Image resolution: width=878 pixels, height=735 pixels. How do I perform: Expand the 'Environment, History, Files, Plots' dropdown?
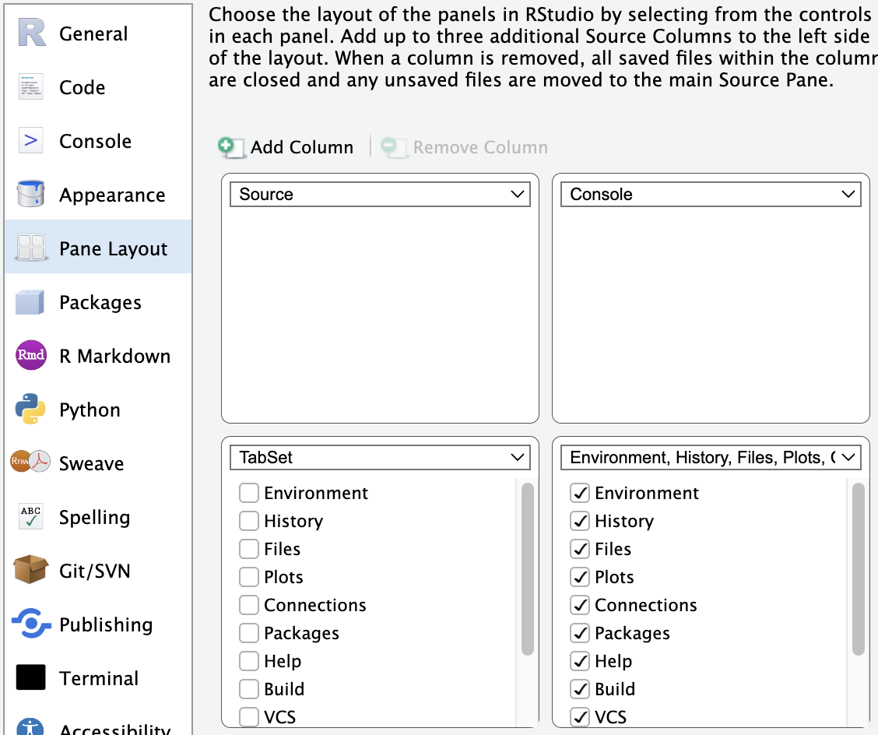tap(711, 458)
